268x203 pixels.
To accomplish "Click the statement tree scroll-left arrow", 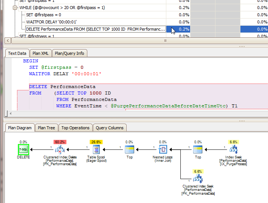I will tap(8, 41).
